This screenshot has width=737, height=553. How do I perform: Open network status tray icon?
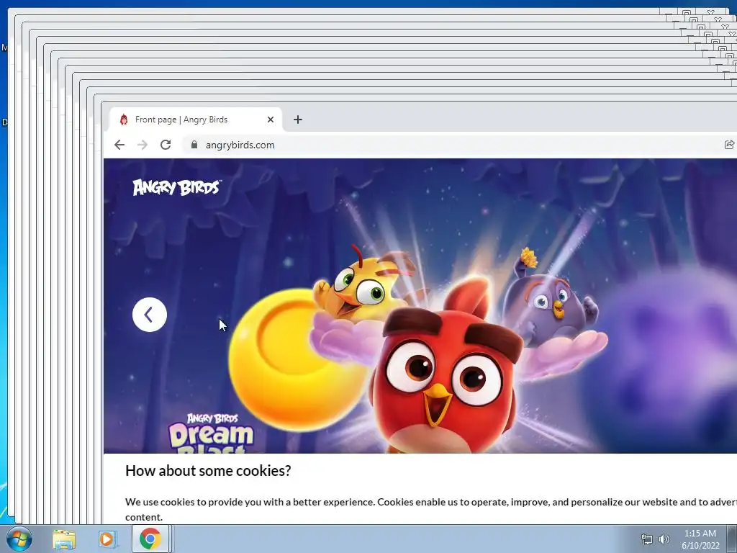pyautogui.click(x=647, y=539)
